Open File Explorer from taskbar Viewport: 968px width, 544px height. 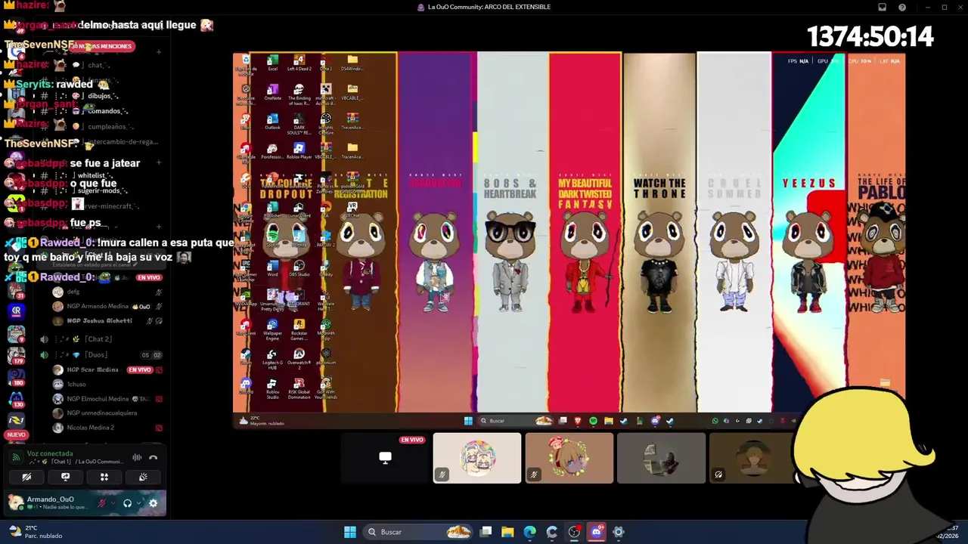(x=507, y=532)
